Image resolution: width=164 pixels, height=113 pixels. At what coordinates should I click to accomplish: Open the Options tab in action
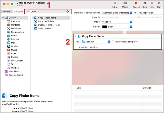(x=94, y=47)
